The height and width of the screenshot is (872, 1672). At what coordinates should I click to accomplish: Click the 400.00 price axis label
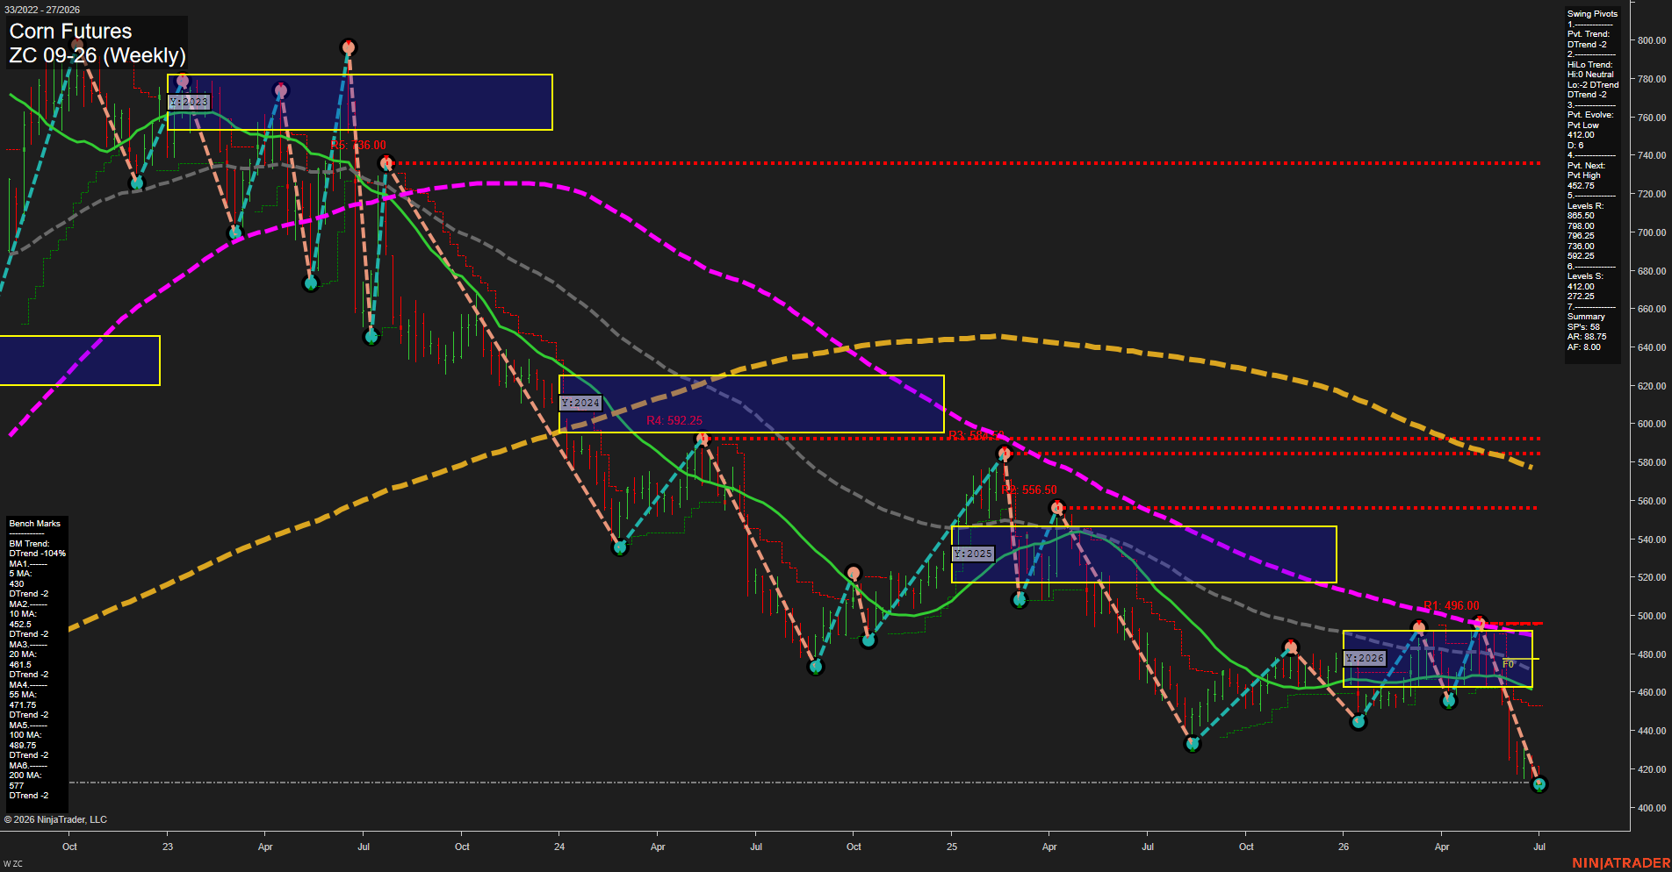(1652, 808)
